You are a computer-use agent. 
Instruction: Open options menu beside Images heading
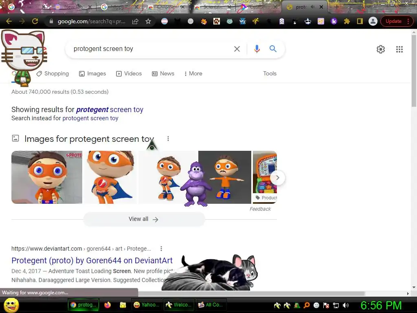(168, 139)
